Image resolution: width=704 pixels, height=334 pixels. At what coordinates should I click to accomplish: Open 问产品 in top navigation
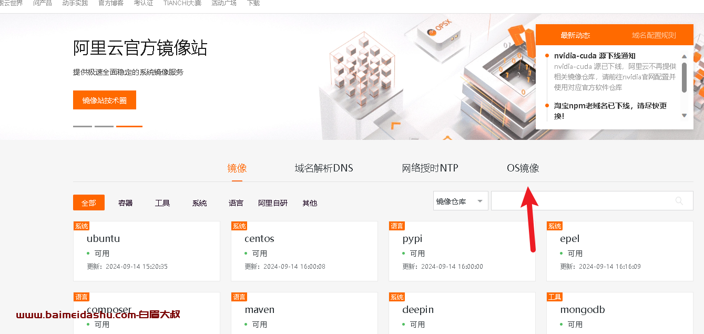(43, 3)
